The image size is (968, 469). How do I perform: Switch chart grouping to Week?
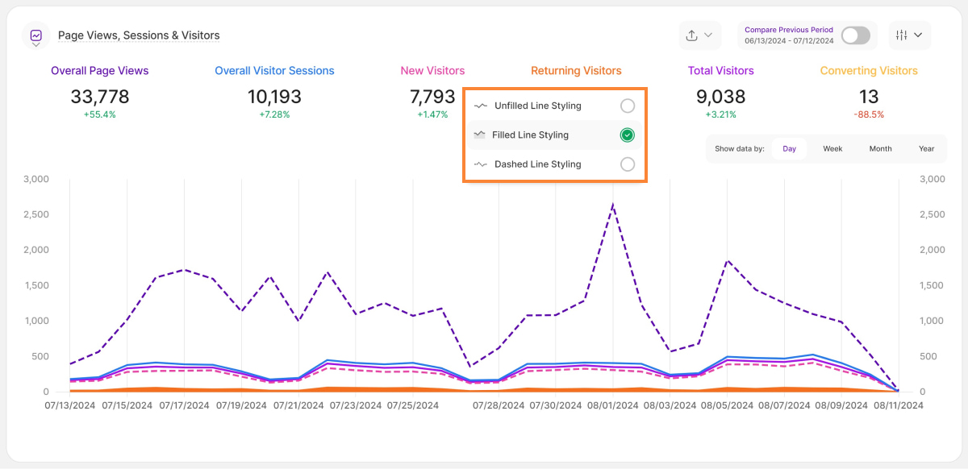[x=832, y=149]
